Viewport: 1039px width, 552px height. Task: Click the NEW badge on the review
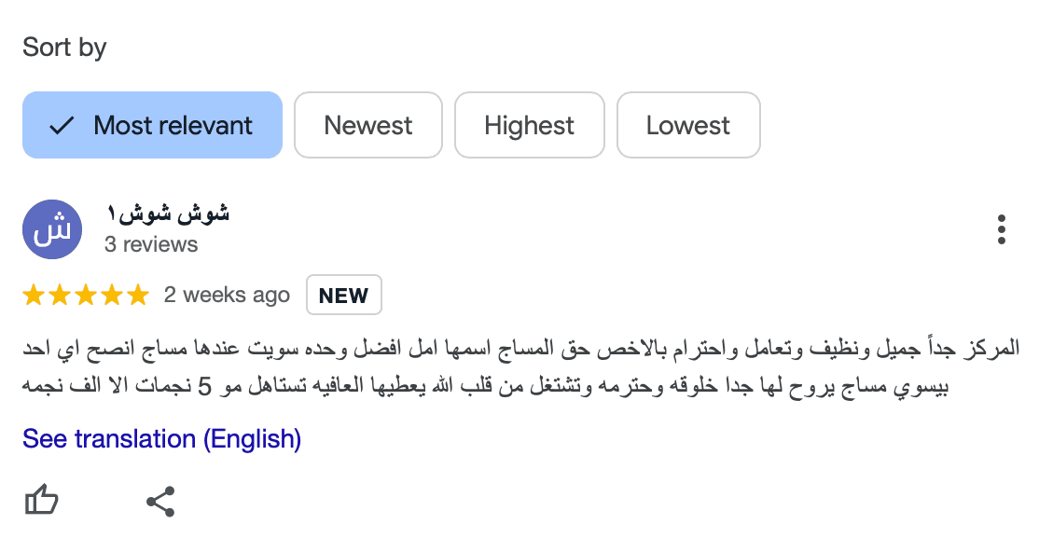pos(343,295)
